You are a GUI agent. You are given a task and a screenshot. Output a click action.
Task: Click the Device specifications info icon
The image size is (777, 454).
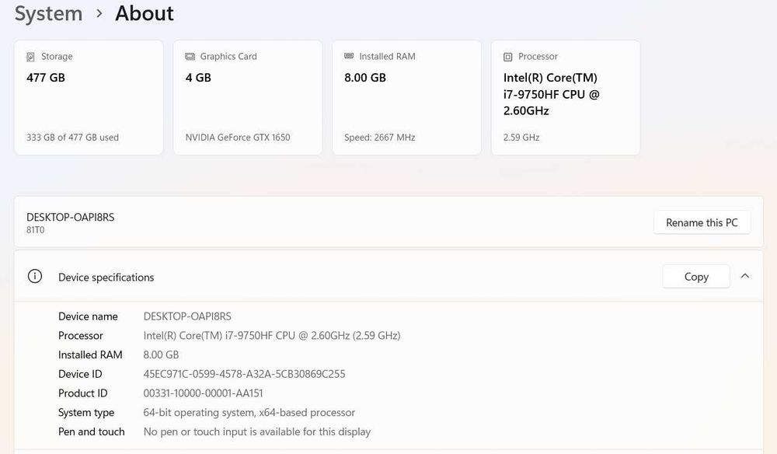pos(35,277)
